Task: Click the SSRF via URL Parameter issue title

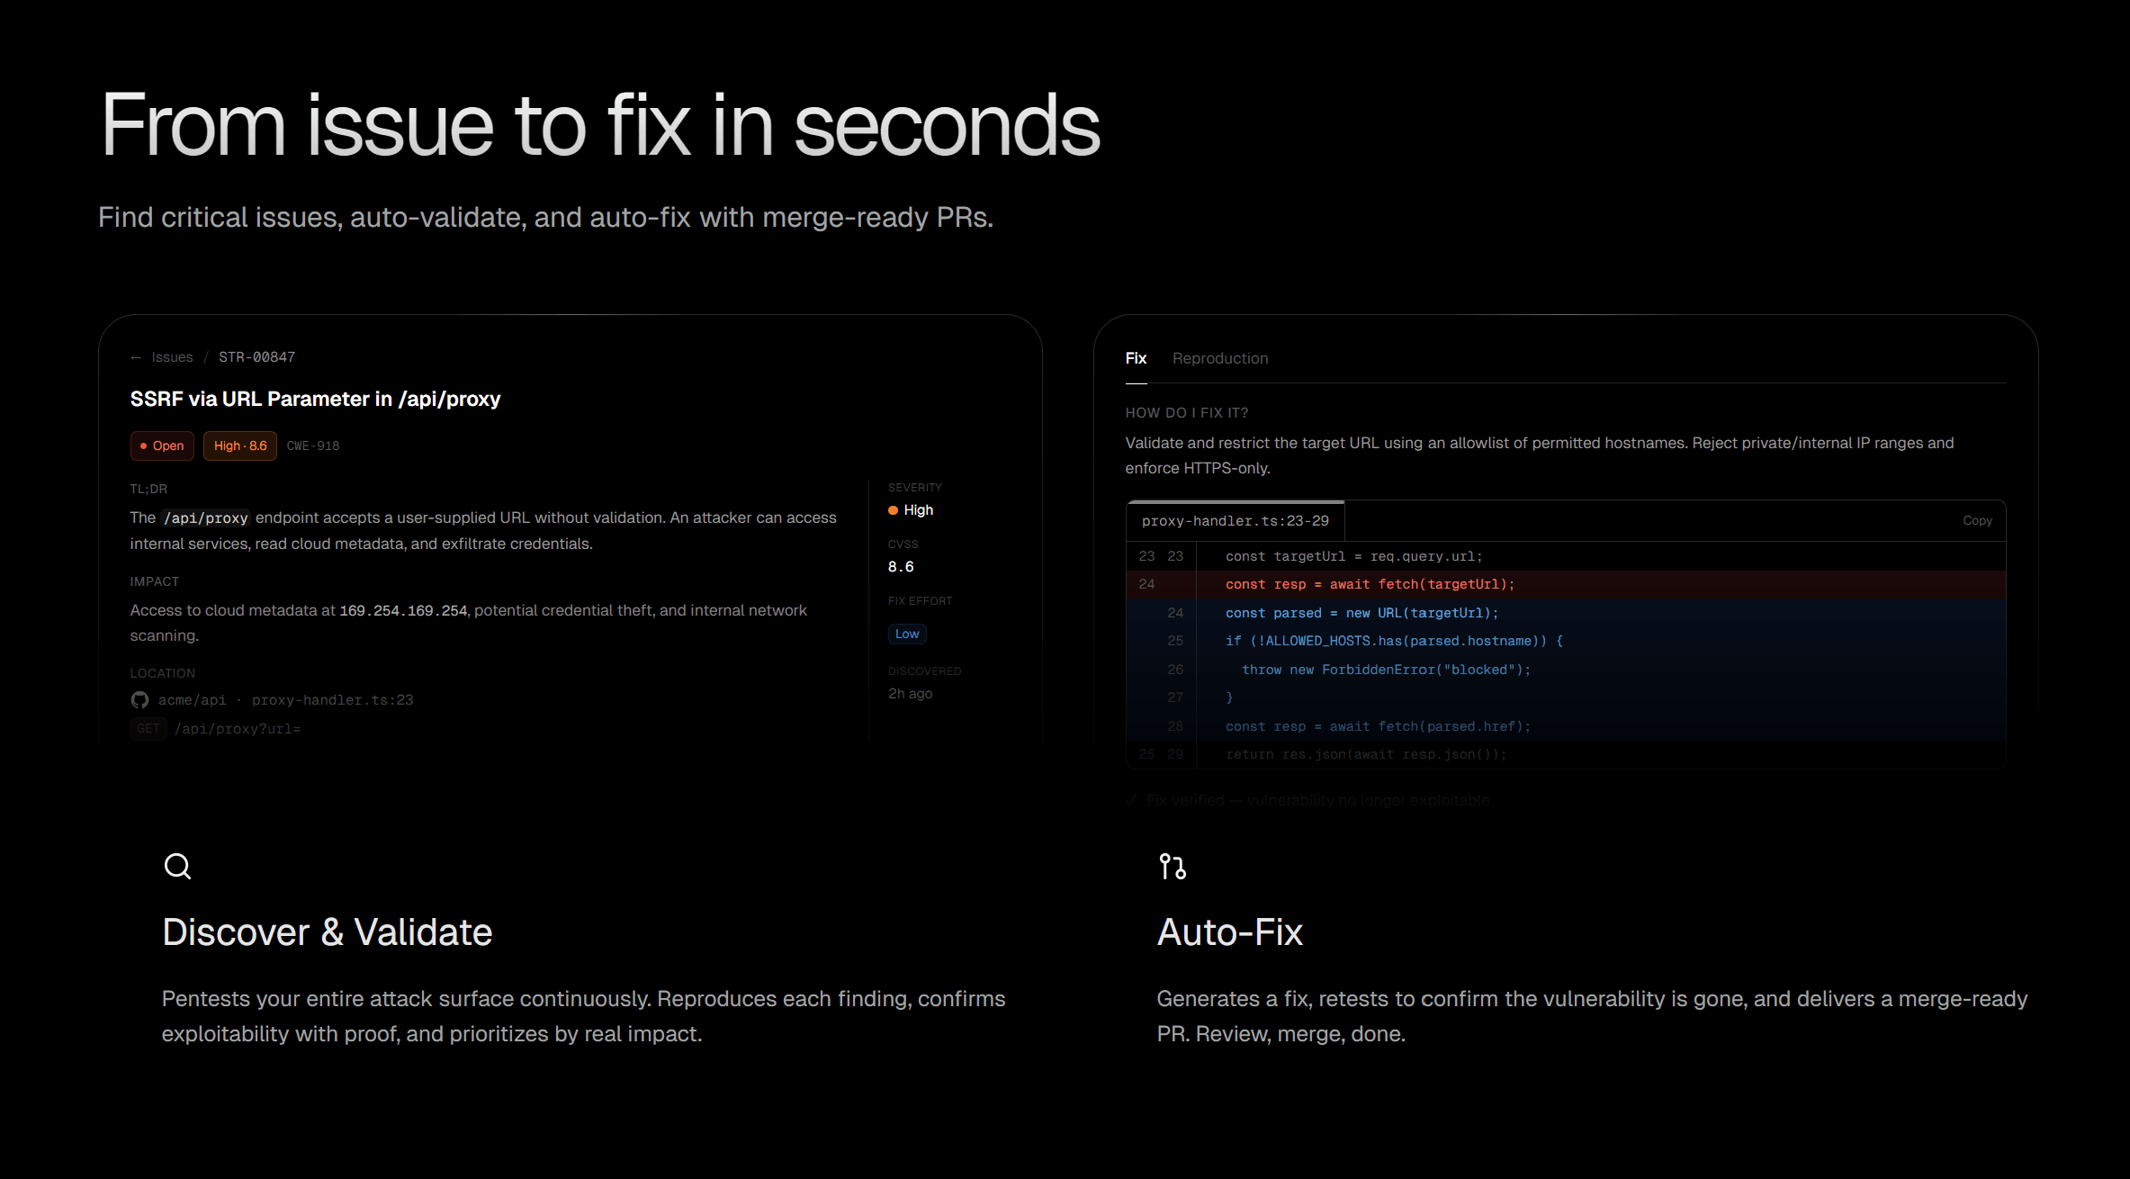Action: [315, 399]
